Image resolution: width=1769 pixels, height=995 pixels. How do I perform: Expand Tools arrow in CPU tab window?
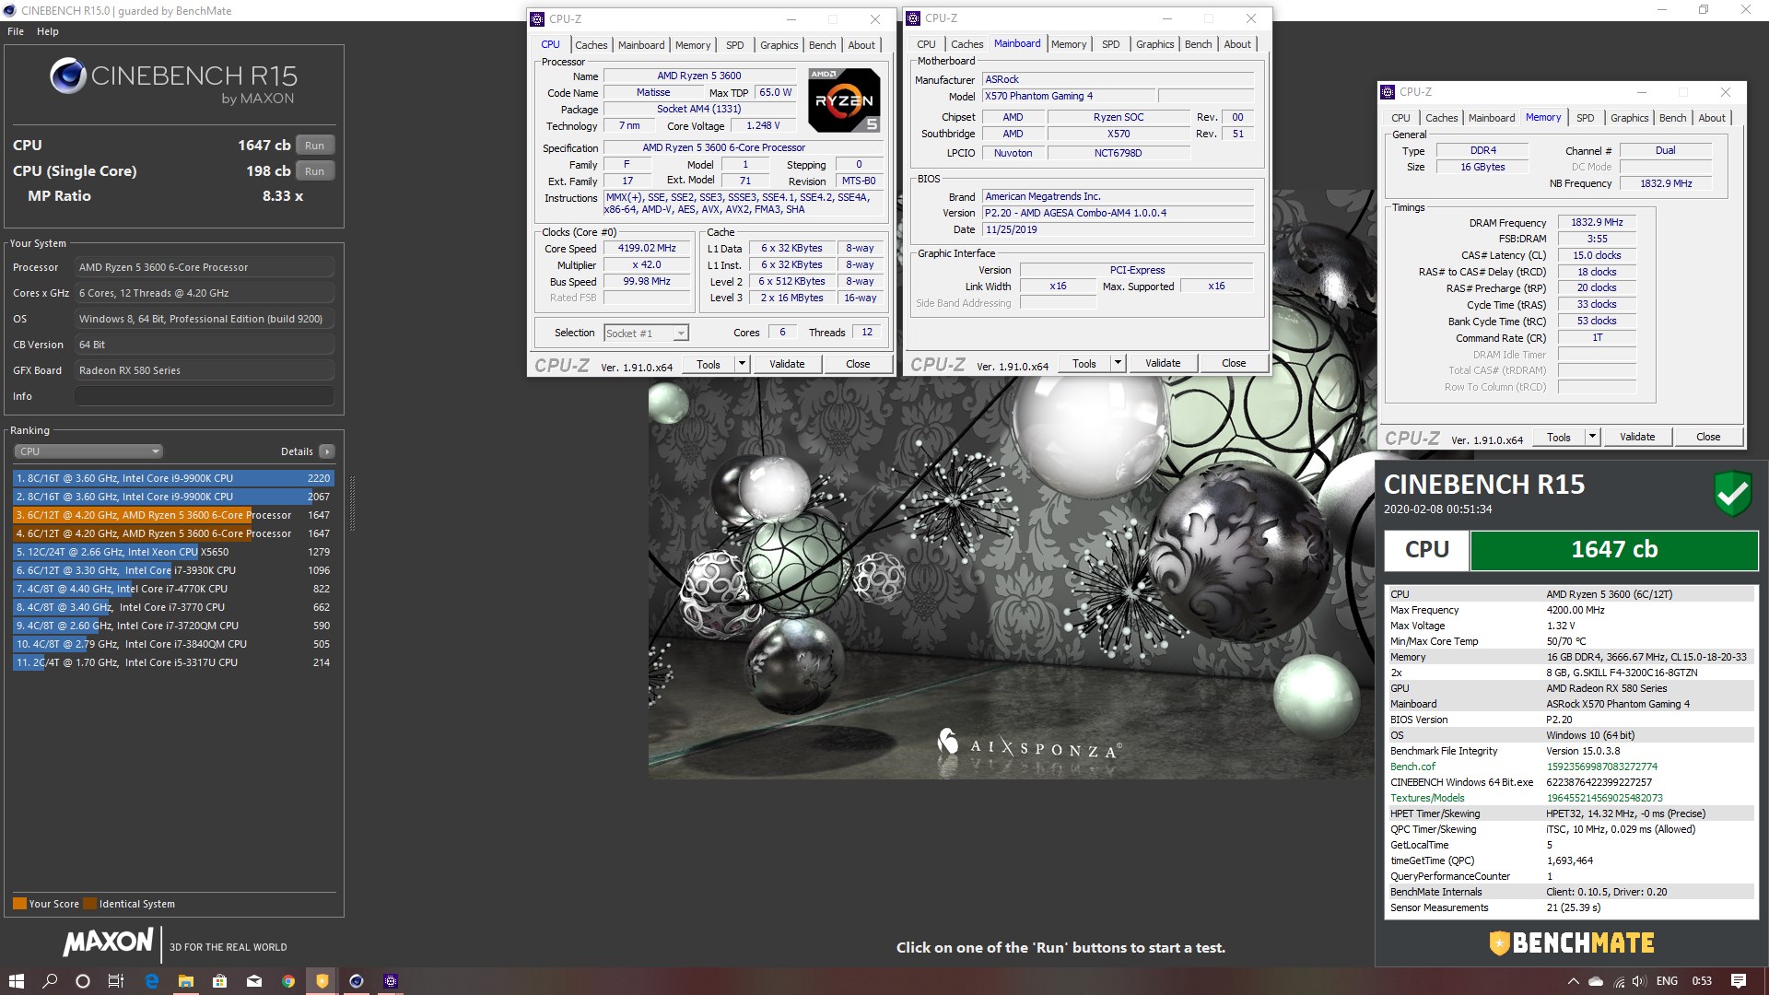click(741, 364)
